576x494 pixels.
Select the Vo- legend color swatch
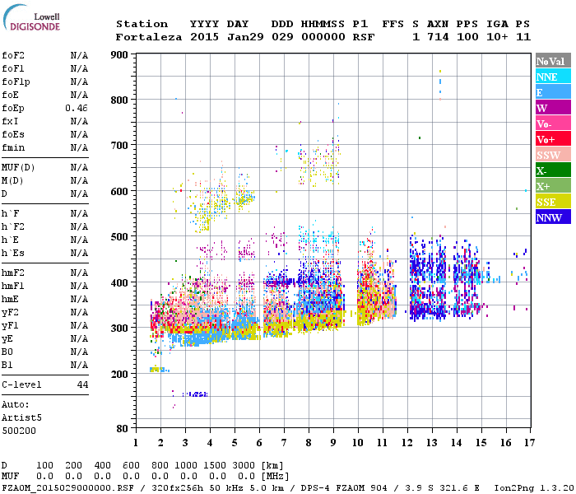[553, 123]
